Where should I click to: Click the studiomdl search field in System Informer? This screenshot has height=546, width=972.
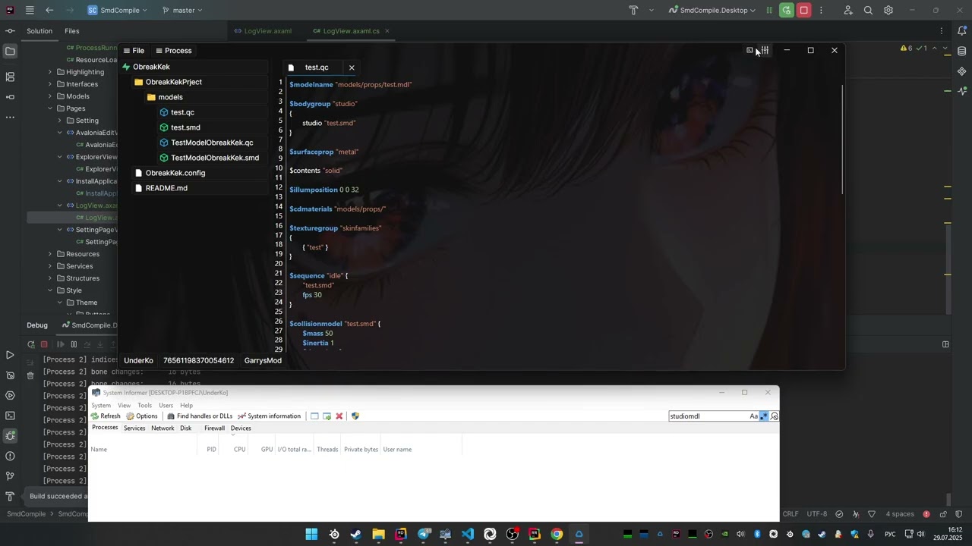click(x=708, y=416)
